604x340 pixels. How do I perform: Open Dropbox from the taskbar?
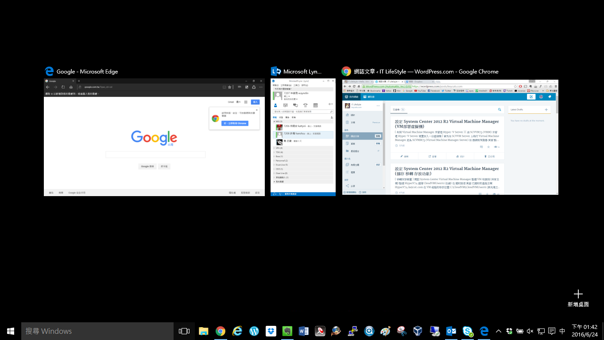coord(271,331)
